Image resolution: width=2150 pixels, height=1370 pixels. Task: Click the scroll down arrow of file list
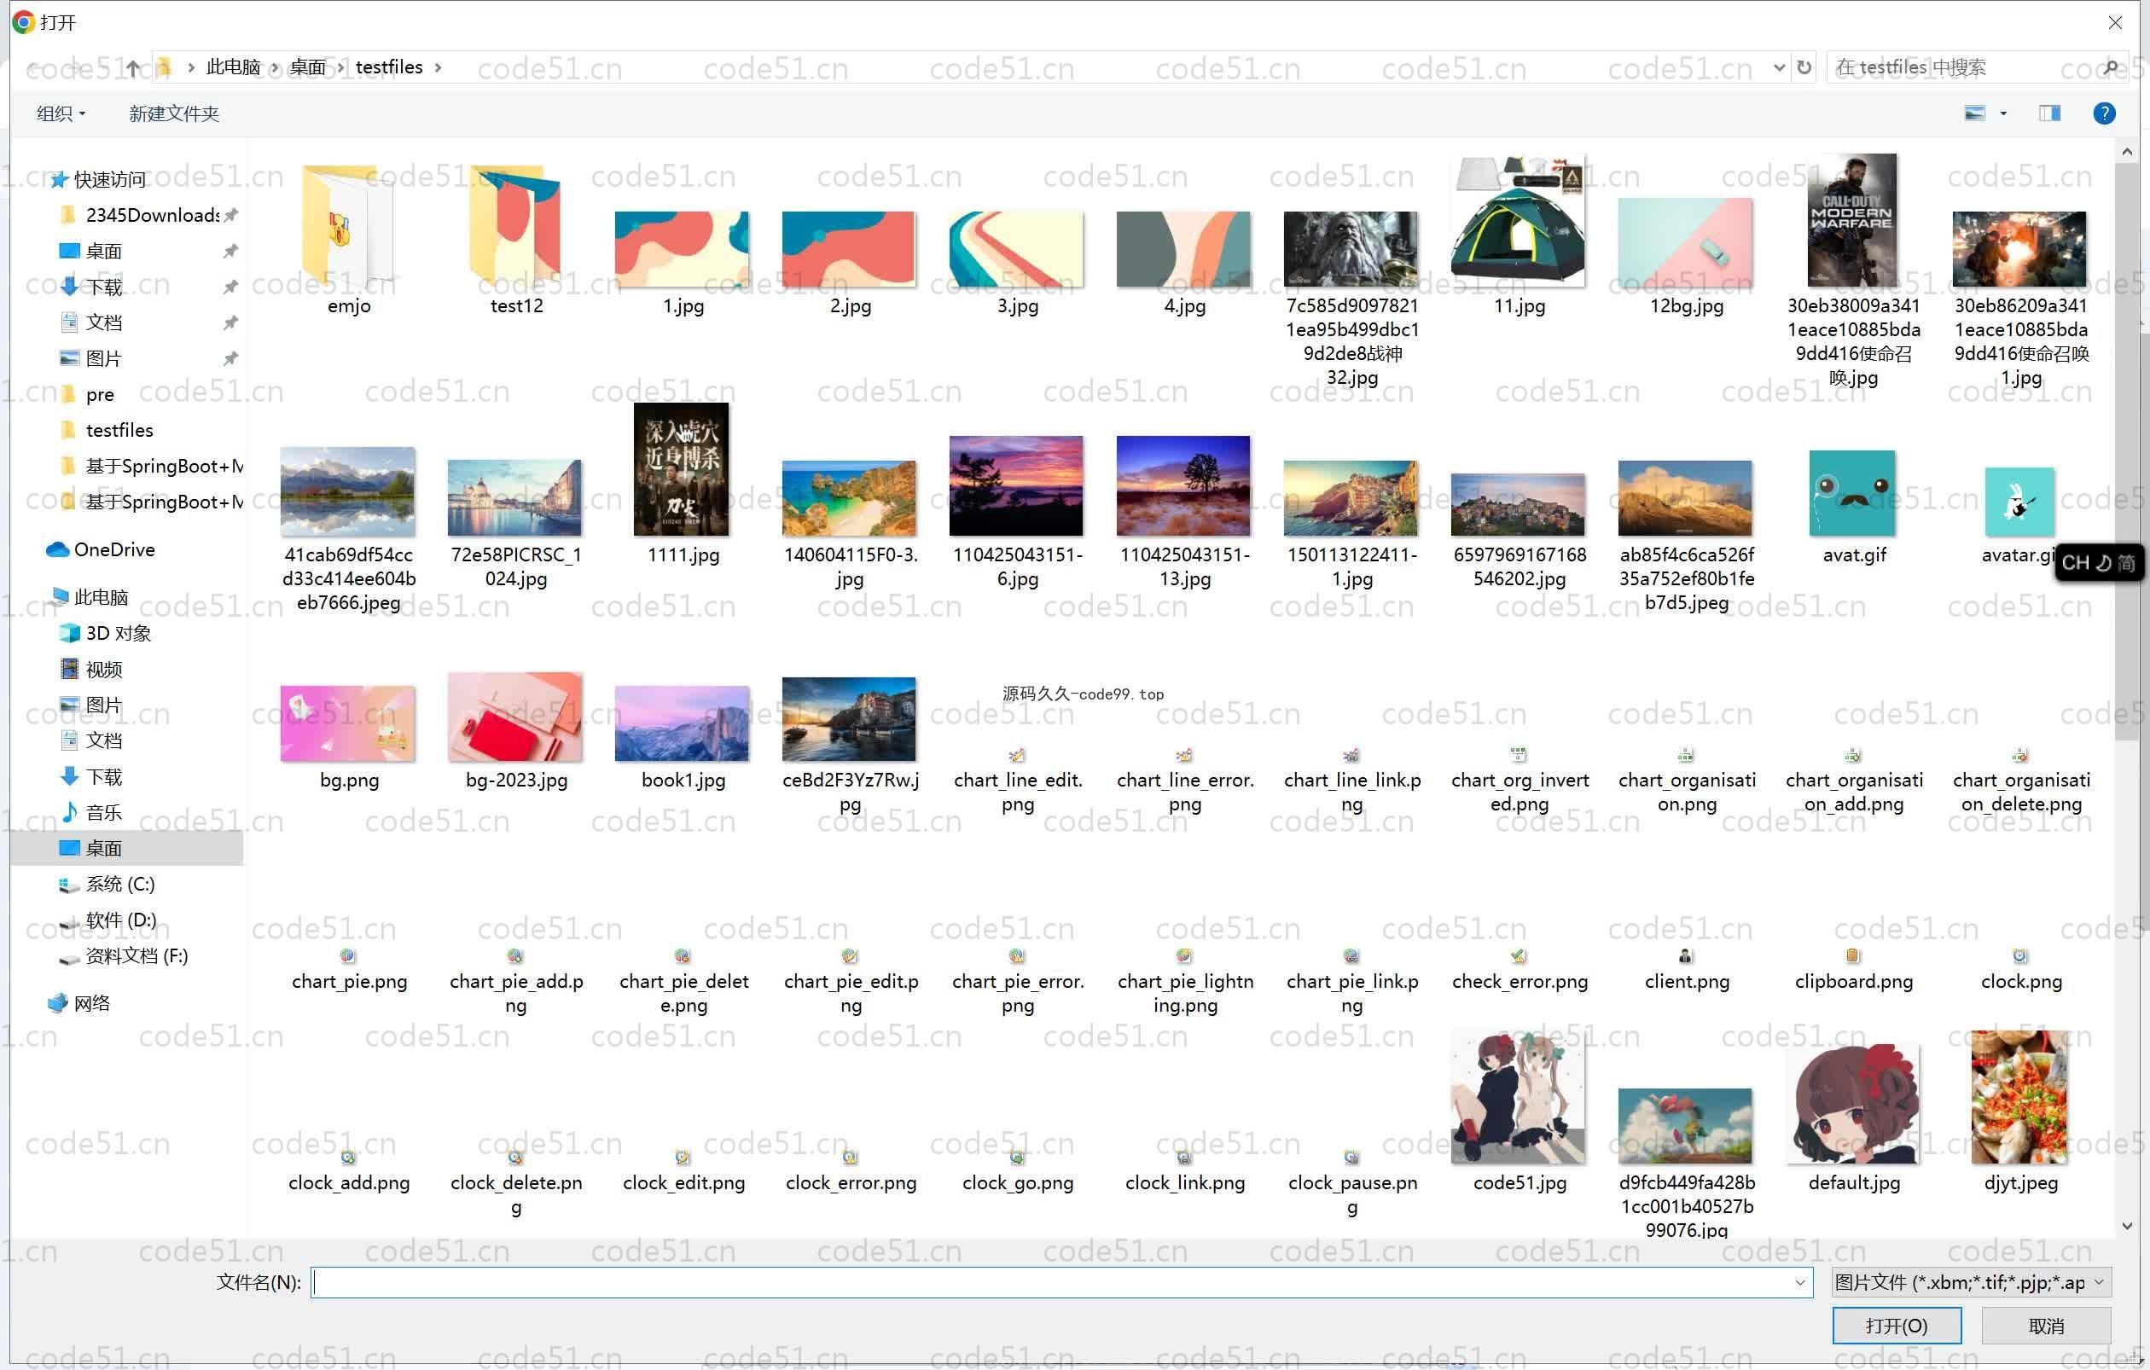pyautogui.click(x=2126, y=1226)
